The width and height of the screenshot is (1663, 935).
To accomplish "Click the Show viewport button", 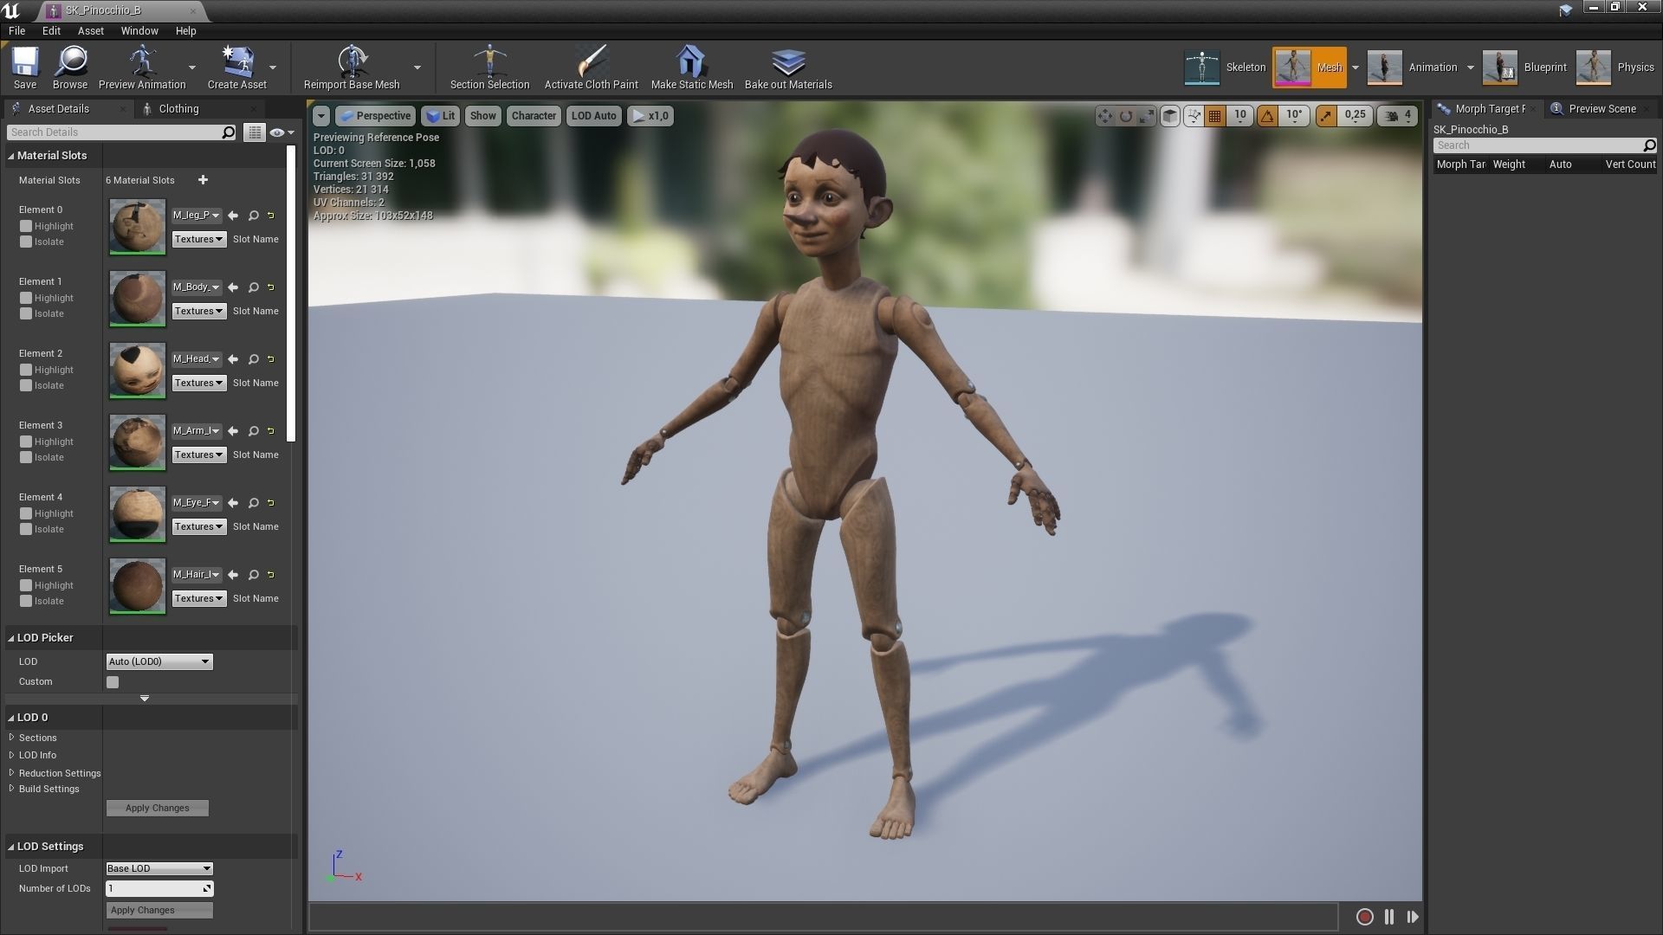I will pos(483,116).
